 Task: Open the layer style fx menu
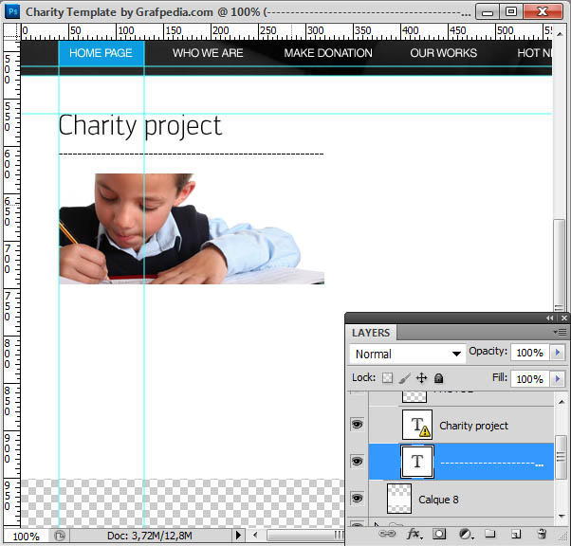click(414, 534)
